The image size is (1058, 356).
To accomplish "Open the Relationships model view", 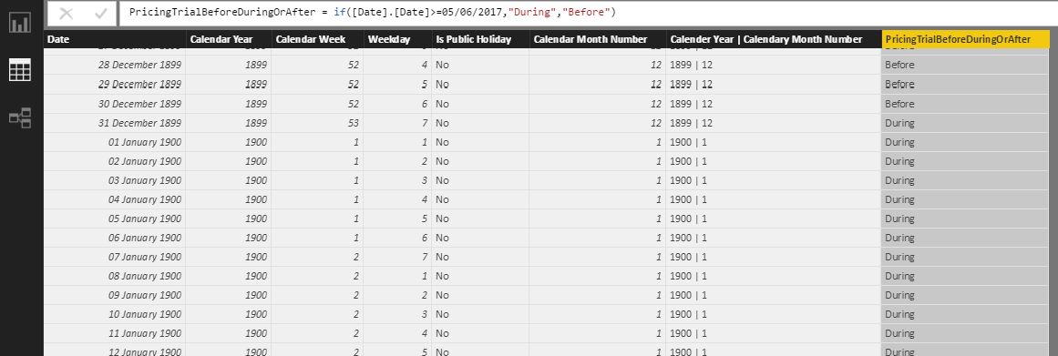I will click(x=19, y=118).
